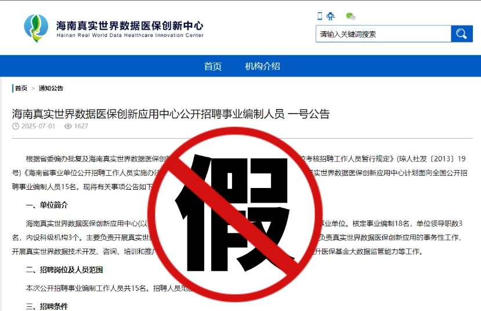Viewport: 481px width, 311px height.
Task: Click the eye view-count icon
Action: click(x=68, y=126)
